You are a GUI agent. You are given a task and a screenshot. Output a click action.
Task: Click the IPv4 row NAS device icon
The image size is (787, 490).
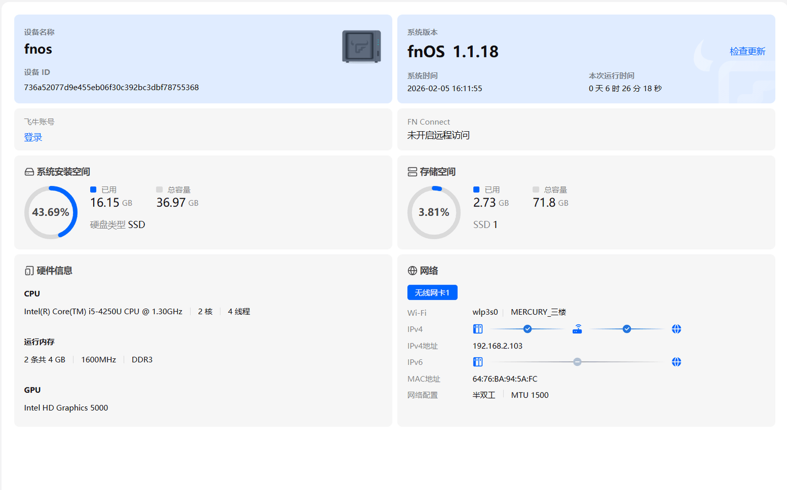click(x=478, y=329)
